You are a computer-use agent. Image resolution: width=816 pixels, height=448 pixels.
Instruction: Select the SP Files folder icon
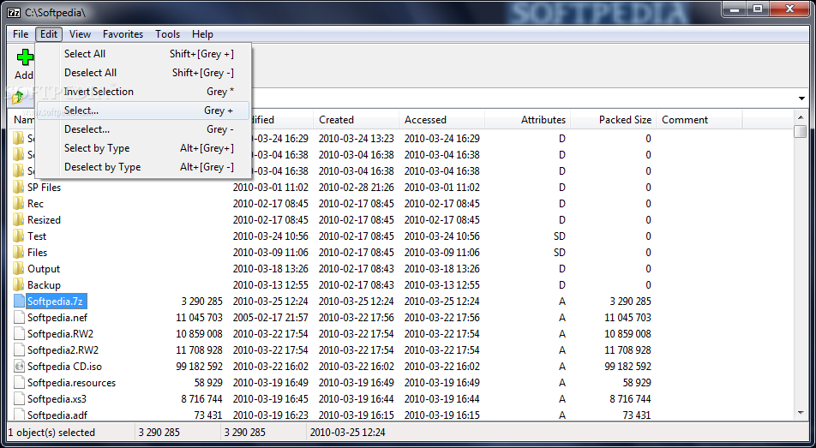point(19,187)
